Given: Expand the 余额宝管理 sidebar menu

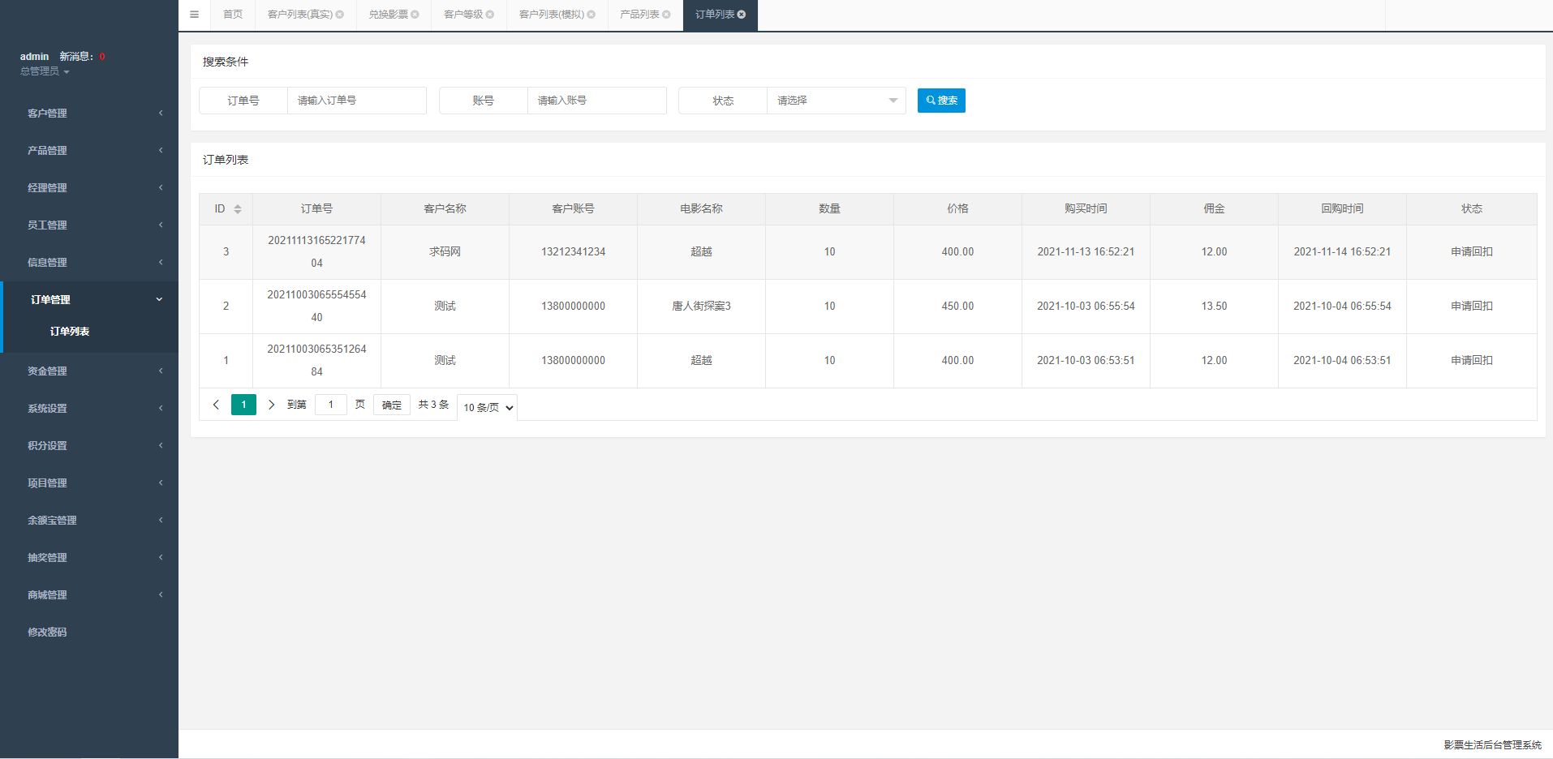Looking at the screenshot, I should point(89,521).
